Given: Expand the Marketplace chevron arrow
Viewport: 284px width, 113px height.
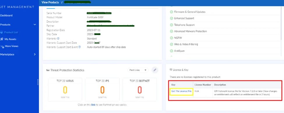Looking at the screenshot, I should pos(35,54).
